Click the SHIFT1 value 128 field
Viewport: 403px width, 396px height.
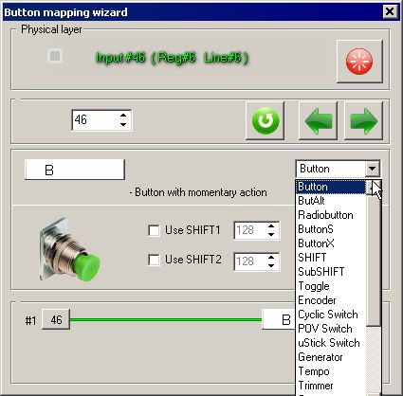tap(250, 230)
